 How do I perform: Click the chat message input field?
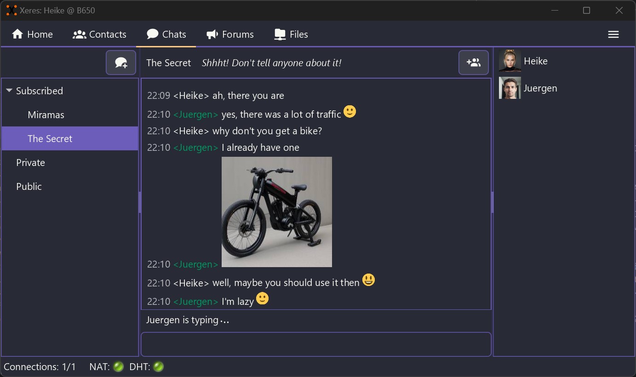click(x=316, y=344)
